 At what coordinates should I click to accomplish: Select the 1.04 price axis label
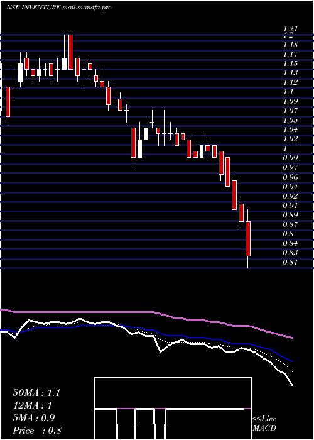(x=290, y=129)
